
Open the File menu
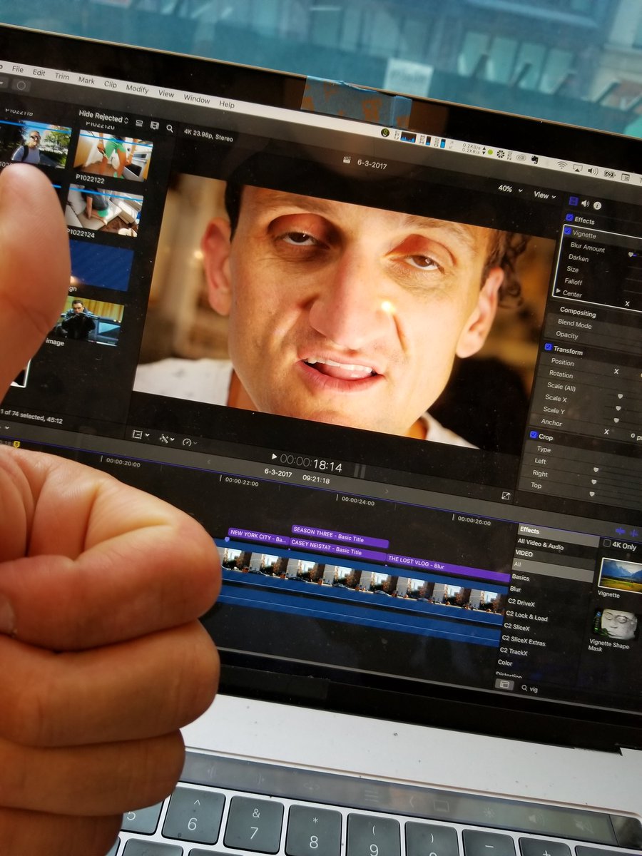pyautogui.click(x=18, y=70)
